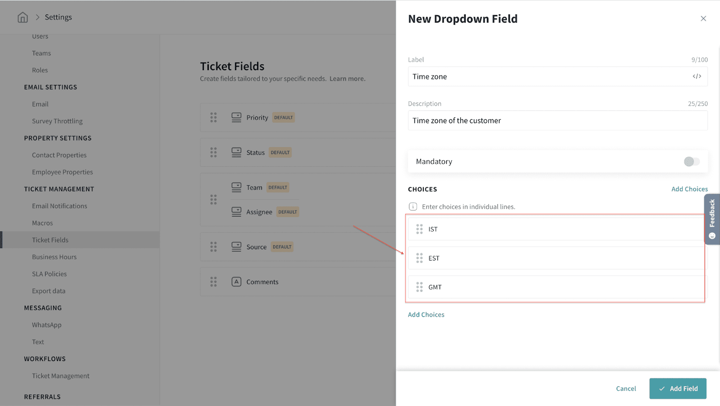Click drag handle for Priority field

tap(213, 117)
